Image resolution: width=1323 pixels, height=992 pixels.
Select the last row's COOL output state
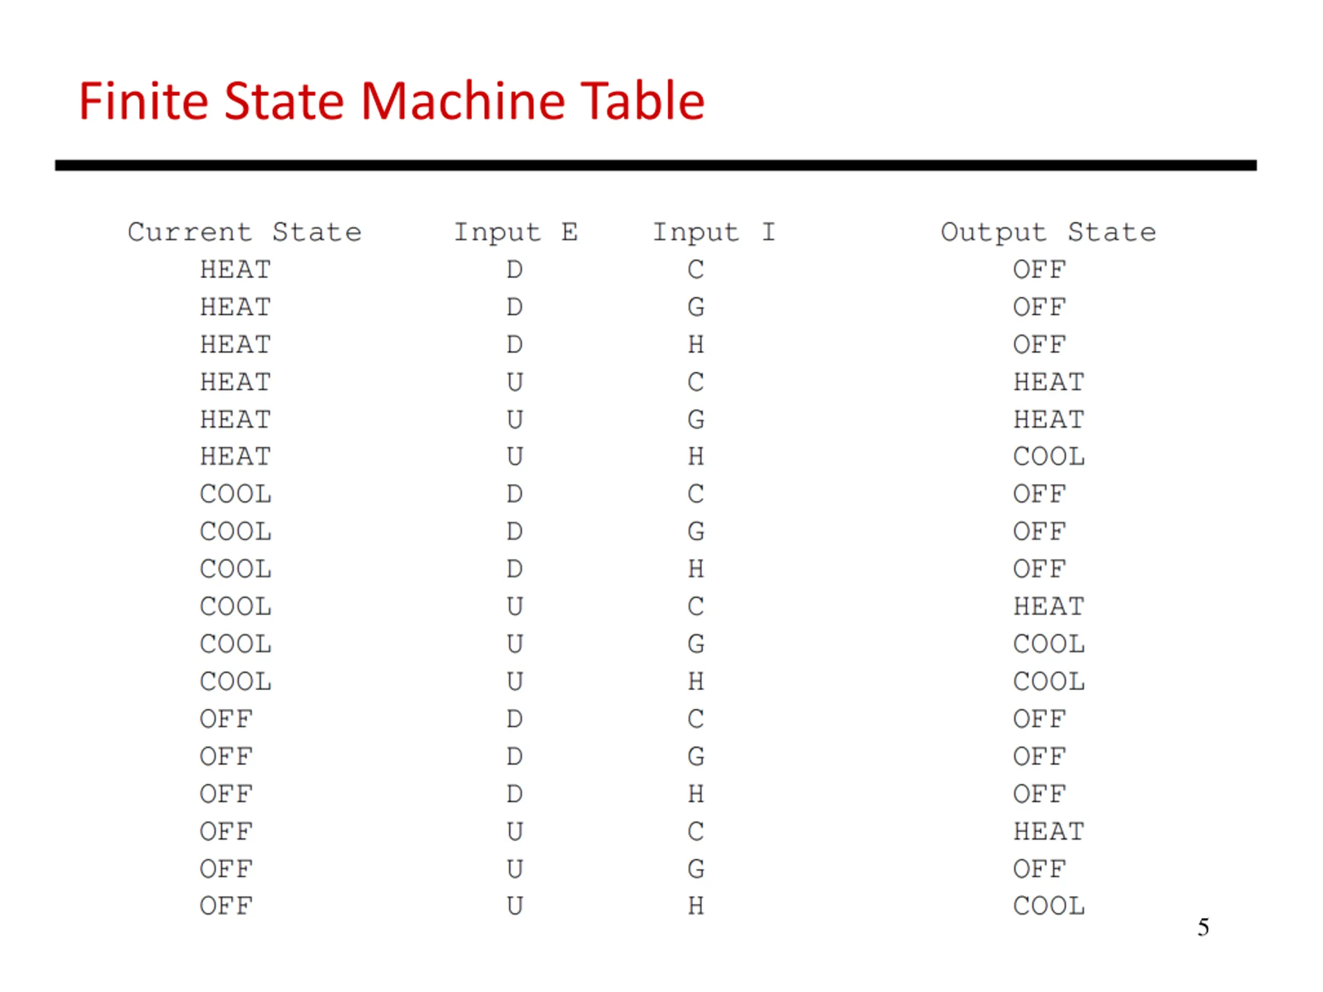coord(1049,907)
